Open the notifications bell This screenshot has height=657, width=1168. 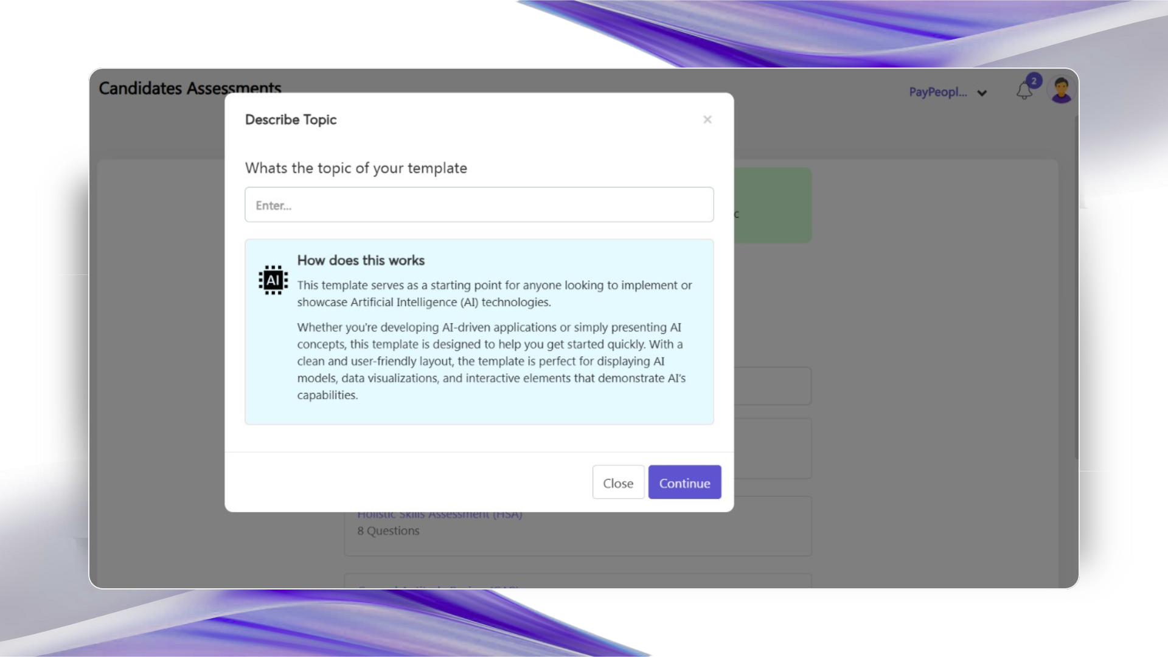[x=1024, y=92]
